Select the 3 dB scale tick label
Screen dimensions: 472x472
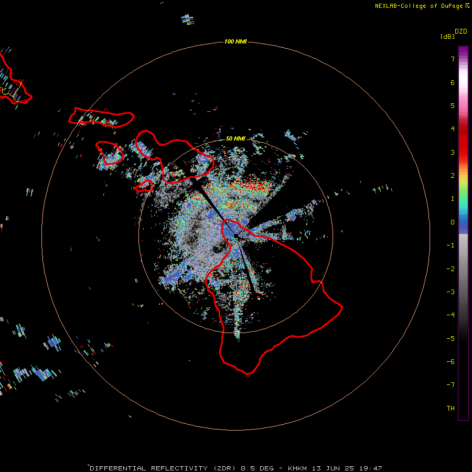pyautogui.click(x=453, y=152)
